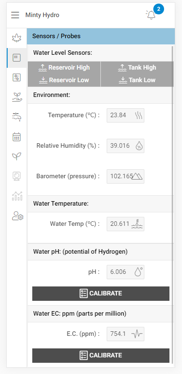
Task: Open the water faucet sidebar icon
Action: [17, 117]
